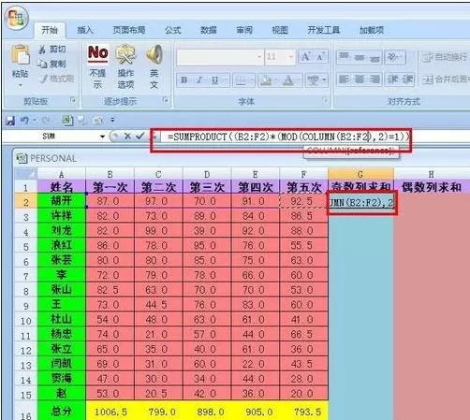Viewport: 470px width, 420px height.
Task: Click header cell 偶数列求和
Action: click(x=432, y=187)
